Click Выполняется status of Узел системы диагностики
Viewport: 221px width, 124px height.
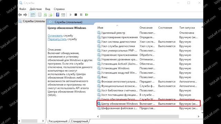pyautogui.click(x=167, y=42)
